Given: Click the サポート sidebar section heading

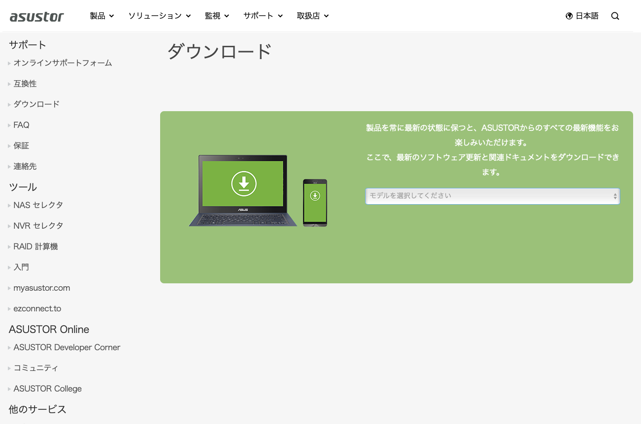Looking at the screenshot, I should (28, 45).
